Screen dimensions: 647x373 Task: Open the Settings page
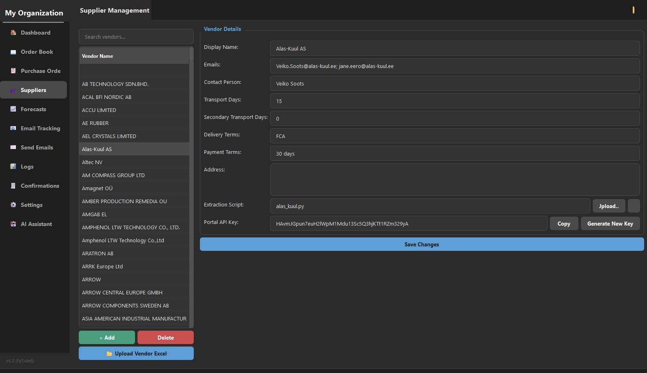(x=33, y=205)
